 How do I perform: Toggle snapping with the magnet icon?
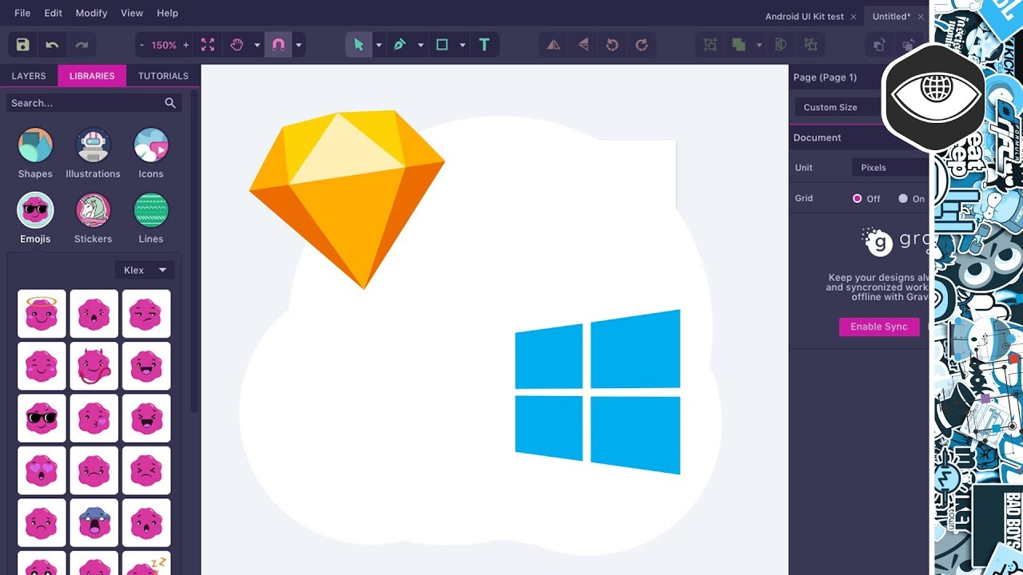click(279, 45)
